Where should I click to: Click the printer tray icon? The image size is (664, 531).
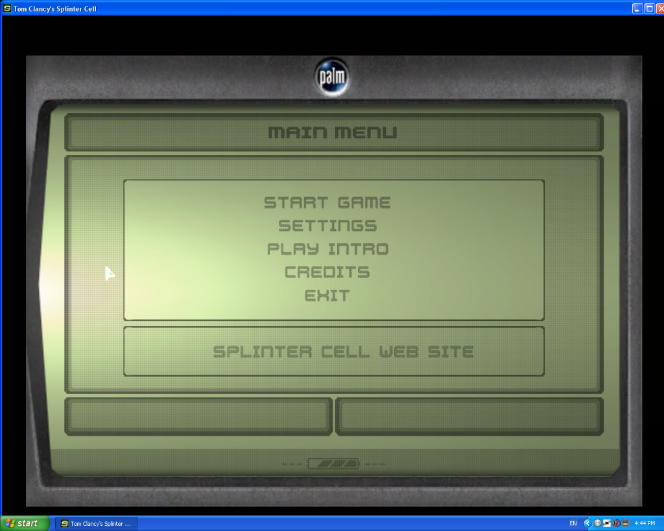pos(626,523)
